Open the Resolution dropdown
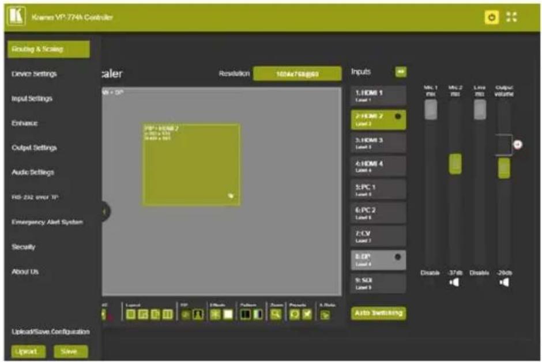542x362 pixels. (x=298, y=74)
